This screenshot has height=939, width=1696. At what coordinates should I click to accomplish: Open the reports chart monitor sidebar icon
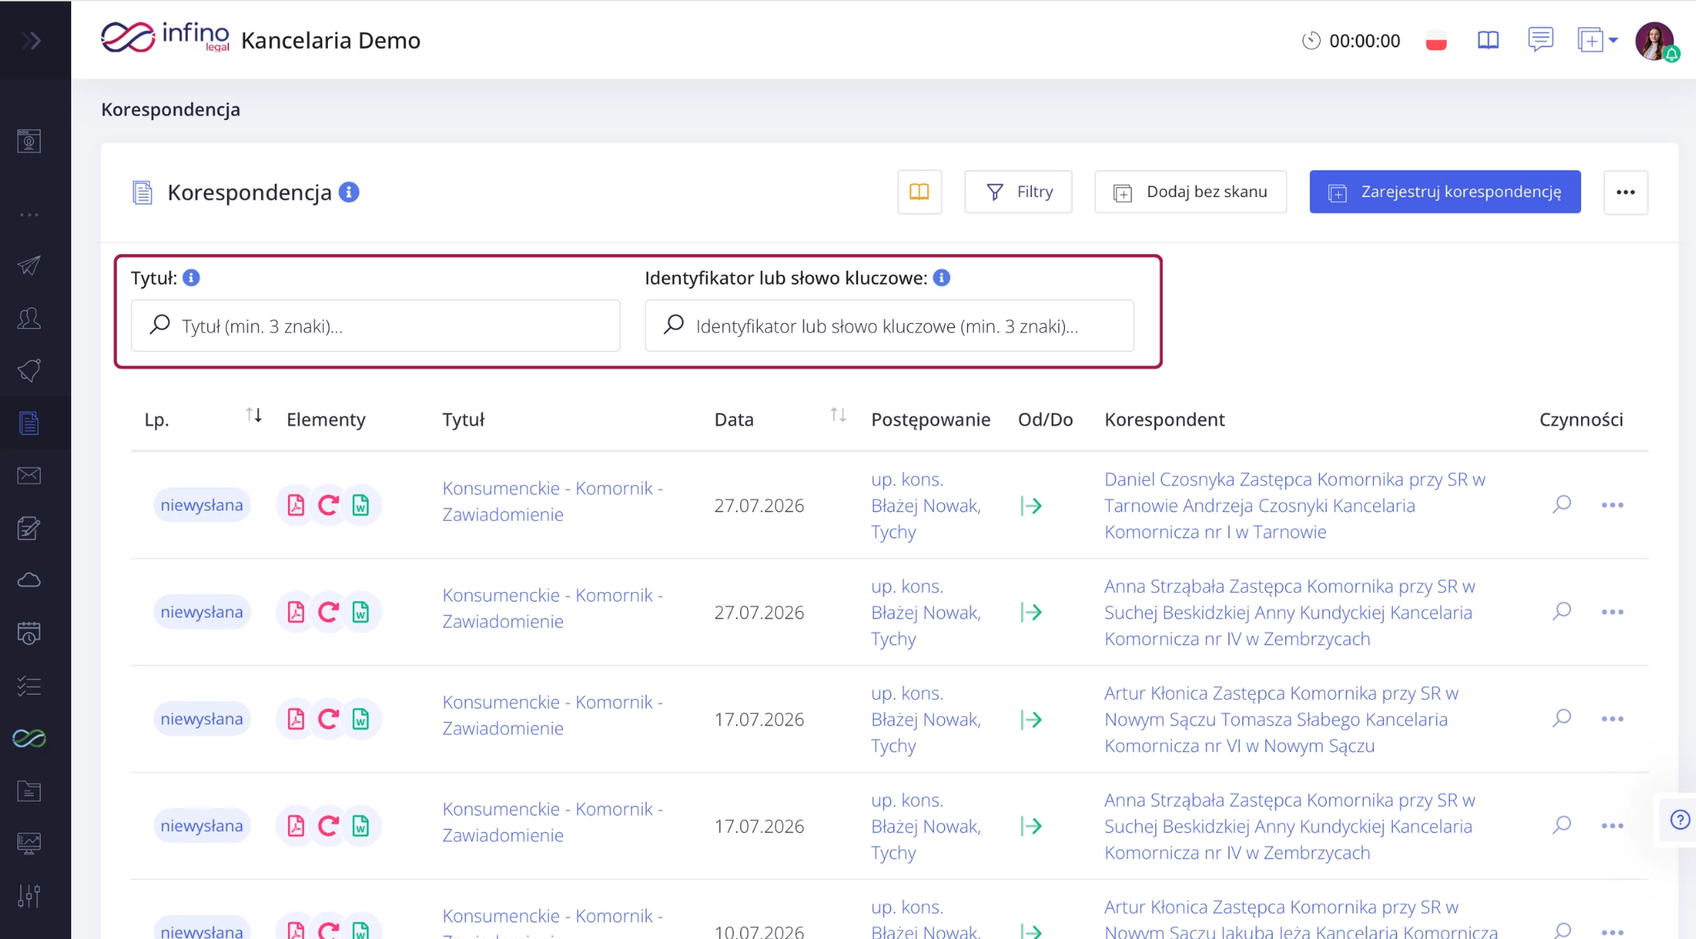pyautogui.click(x=29, y=843)
